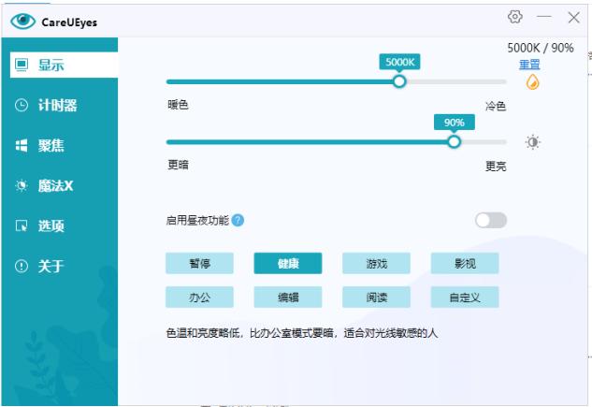Click the 更暗 label
Screen dimensions: 592x407
tap(178, 165)
